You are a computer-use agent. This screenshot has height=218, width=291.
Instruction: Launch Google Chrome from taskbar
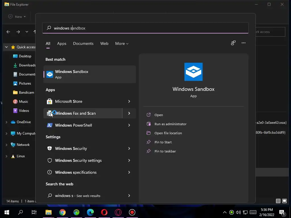click(62, 212)
